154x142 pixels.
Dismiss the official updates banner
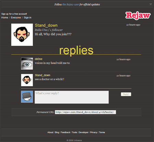click(151, 4)
